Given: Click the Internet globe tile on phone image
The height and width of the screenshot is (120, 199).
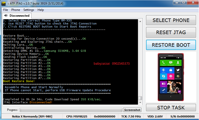Looking at the screenshot, I should [163, 70].
